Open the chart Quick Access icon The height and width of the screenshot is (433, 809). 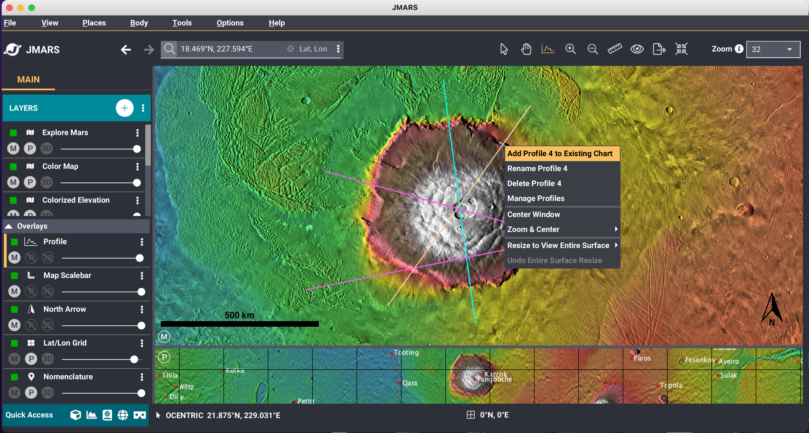coord(91,415)
